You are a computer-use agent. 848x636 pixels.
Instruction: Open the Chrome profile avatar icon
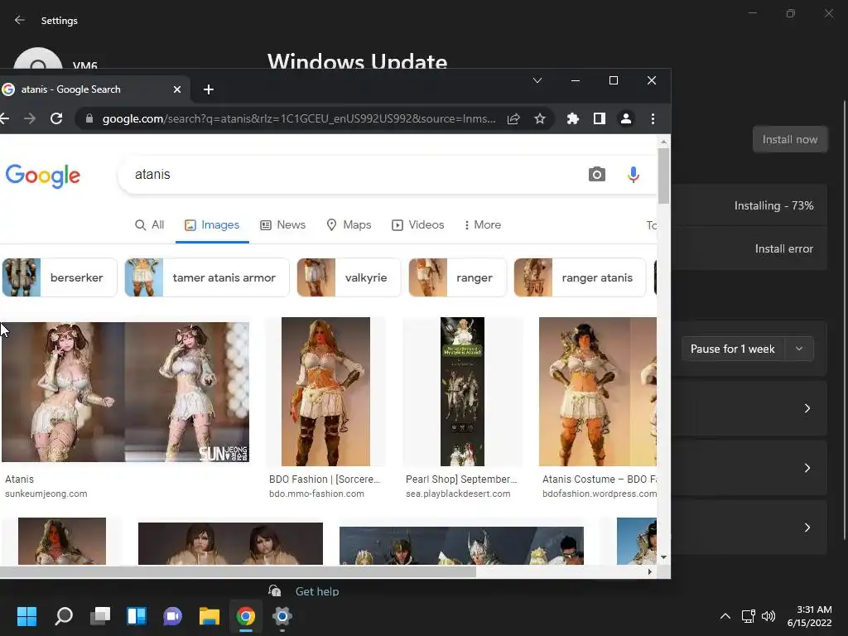click(626, 118)
